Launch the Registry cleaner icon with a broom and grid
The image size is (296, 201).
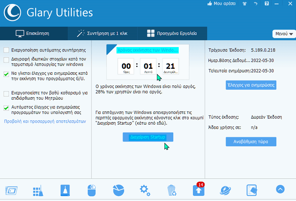pyautogui.click(x=38, y=190)
